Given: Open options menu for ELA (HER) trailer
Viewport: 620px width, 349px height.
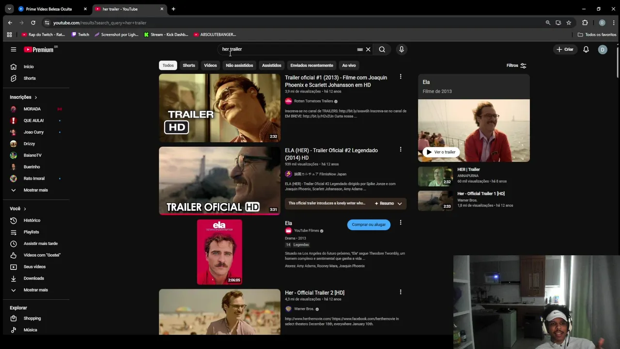Looking at the screenshot, I should (x=401, y=149).
